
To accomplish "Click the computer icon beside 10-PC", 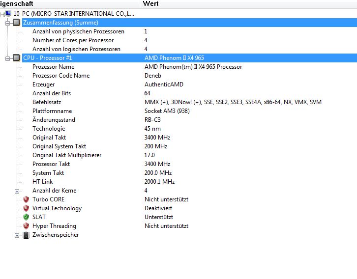I will point(7,14).
